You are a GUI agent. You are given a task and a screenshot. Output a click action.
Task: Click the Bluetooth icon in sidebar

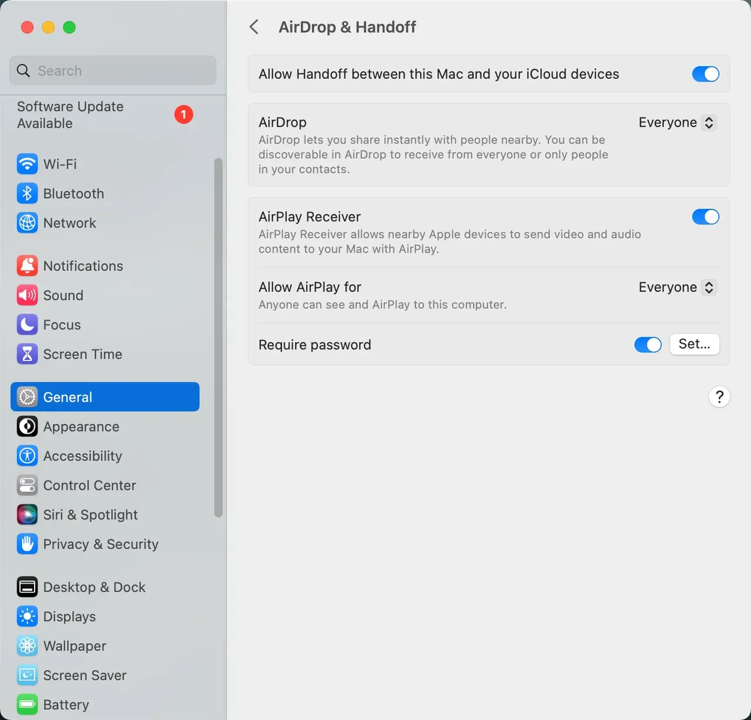pos(27,193)
